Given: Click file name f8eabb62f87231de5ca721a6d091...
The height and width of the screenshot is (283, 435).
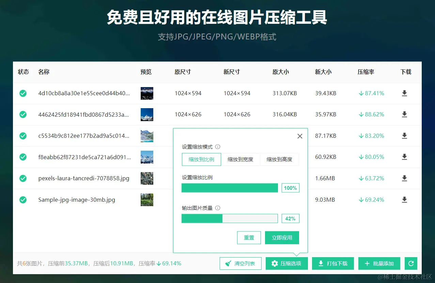Looking at the screenshot, I should click(84, 157).
